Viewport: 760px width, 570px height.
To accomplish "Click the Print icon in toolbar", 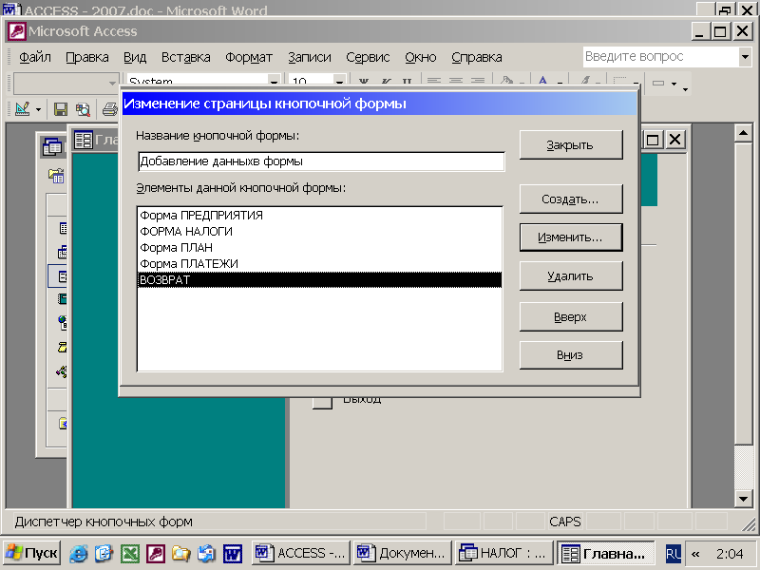I will pos(110,109).
